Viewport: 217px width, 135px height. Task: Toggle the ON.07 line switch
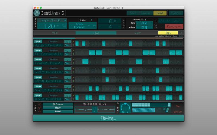[38, 95]
